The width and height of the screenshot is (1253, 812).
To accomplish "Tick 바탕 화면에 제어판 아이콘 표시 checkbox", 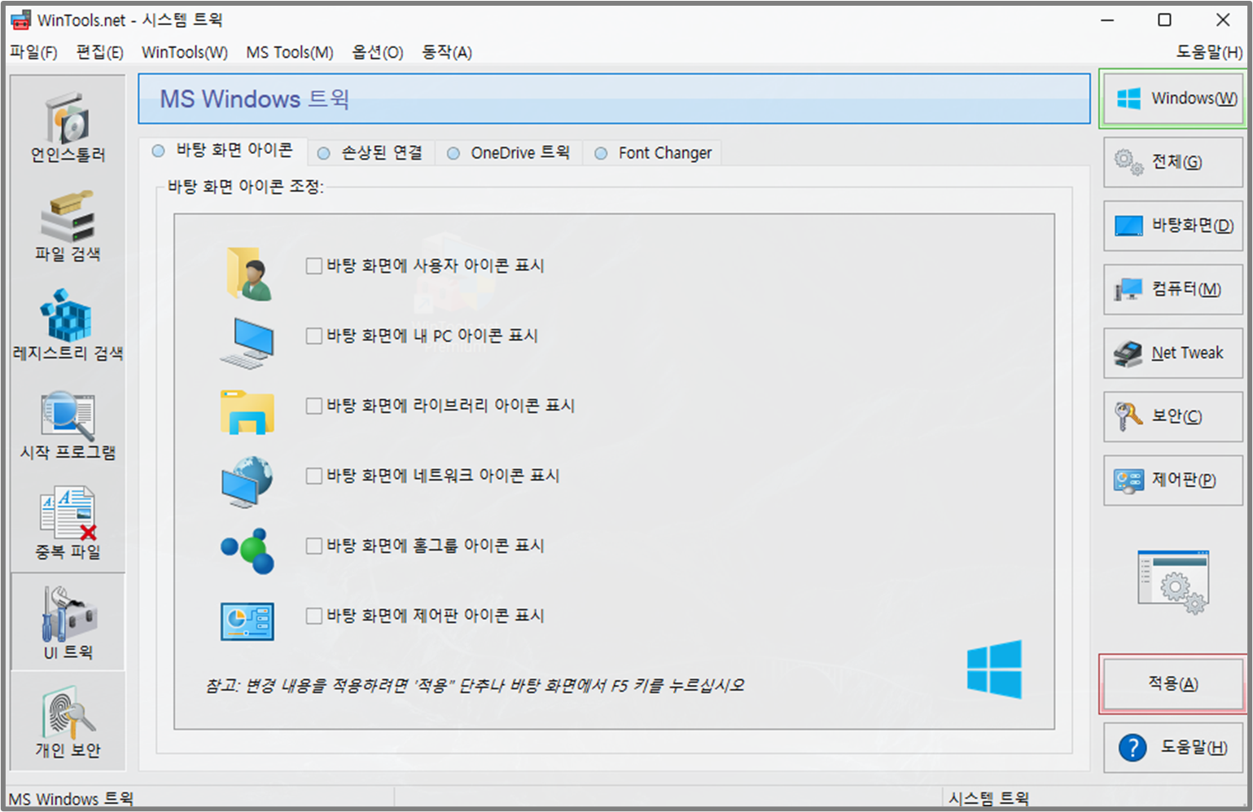I will click(314, 616).
